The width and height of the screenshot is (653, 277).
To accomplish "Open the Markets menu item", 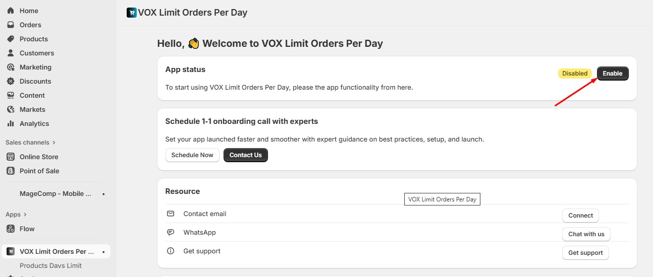I will 32,109.
